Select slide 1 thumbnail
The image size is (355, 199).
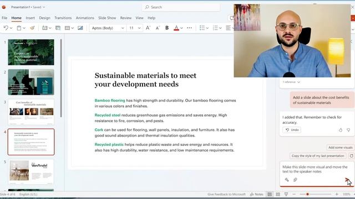tap(31, 52)
